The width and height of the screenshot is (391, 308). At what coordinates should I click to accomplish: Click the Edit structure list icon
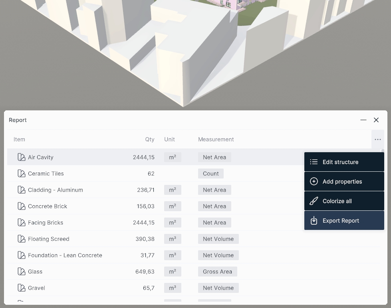pyautogui.click(x=314, y=162)
